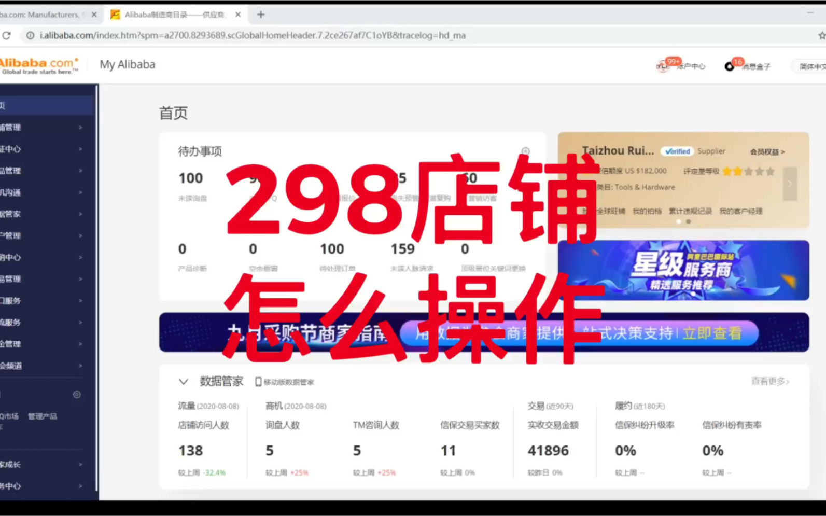Viewport: 826px width, 516px height.
Task: Open 消息盒子 notification bell icon
Action: 729,66
